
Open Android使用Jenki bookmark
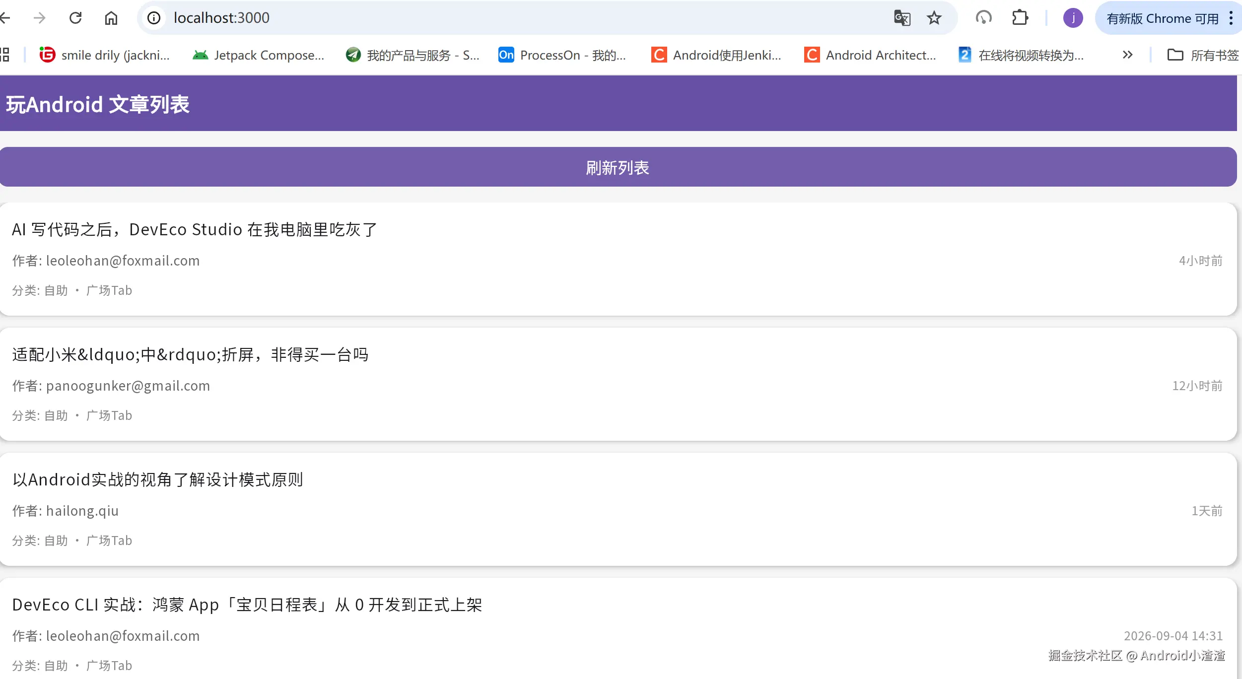(x=717, y=55)
